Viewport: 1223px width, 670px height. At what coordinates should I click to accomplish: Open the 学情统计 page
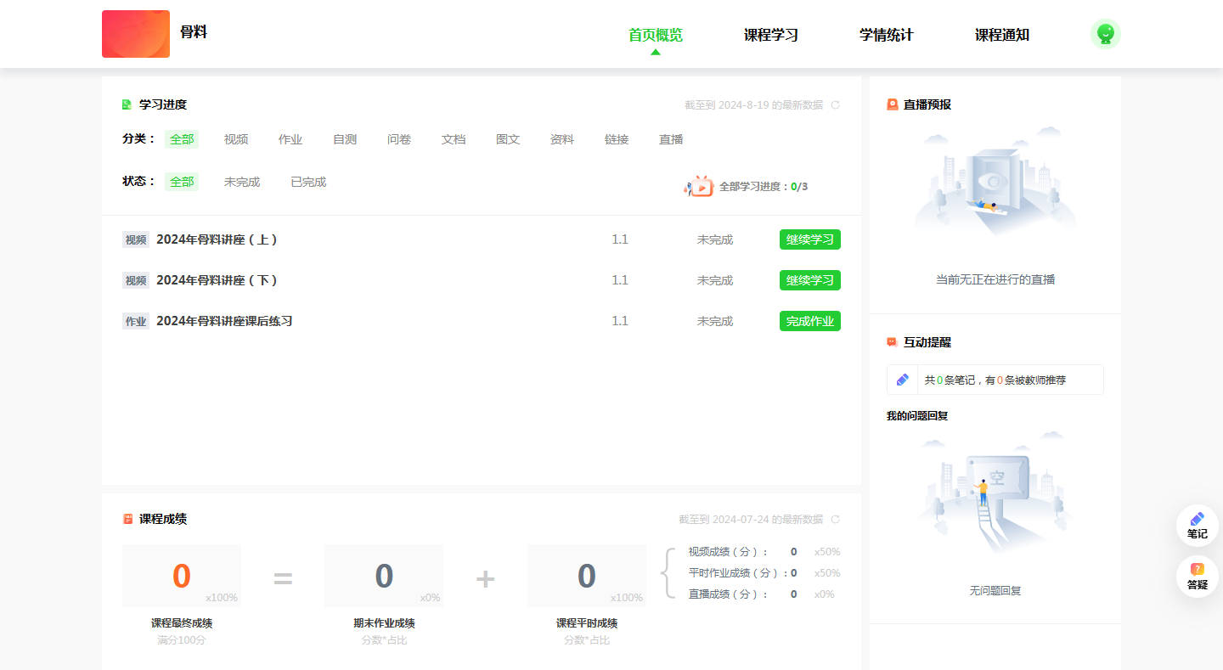(886, 36)
